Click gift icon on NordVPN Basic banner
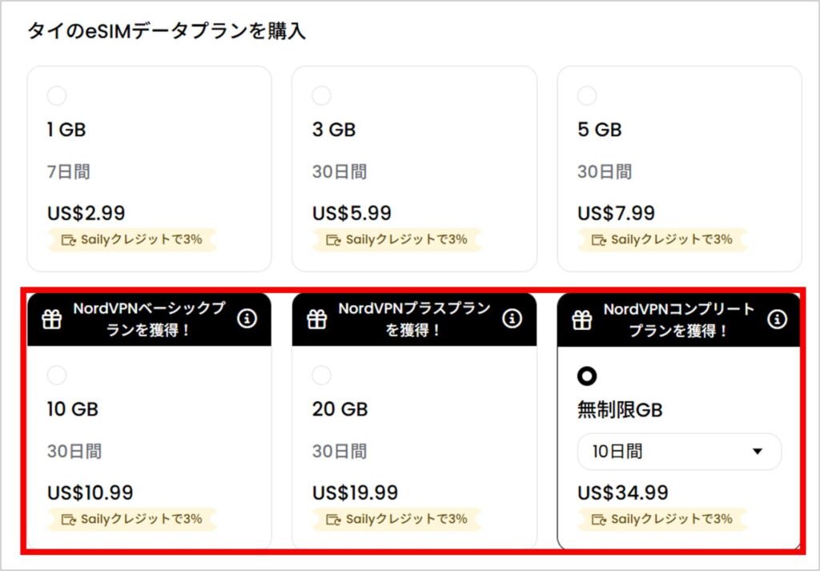The height and width of the screenshot is (571, 820). (52, 320)
